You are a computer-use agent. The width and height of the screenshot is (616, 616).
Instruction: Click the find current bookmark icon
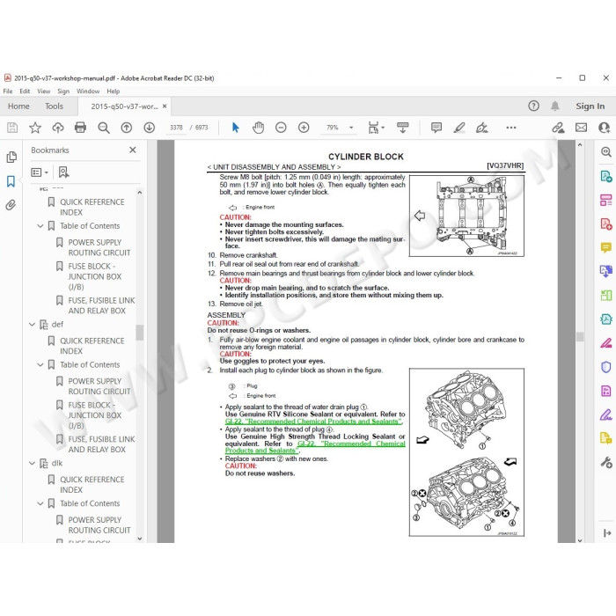click(63, 172)
